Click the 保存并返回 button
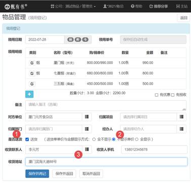This screenshot has width=191, height=183. pos(64,174)
